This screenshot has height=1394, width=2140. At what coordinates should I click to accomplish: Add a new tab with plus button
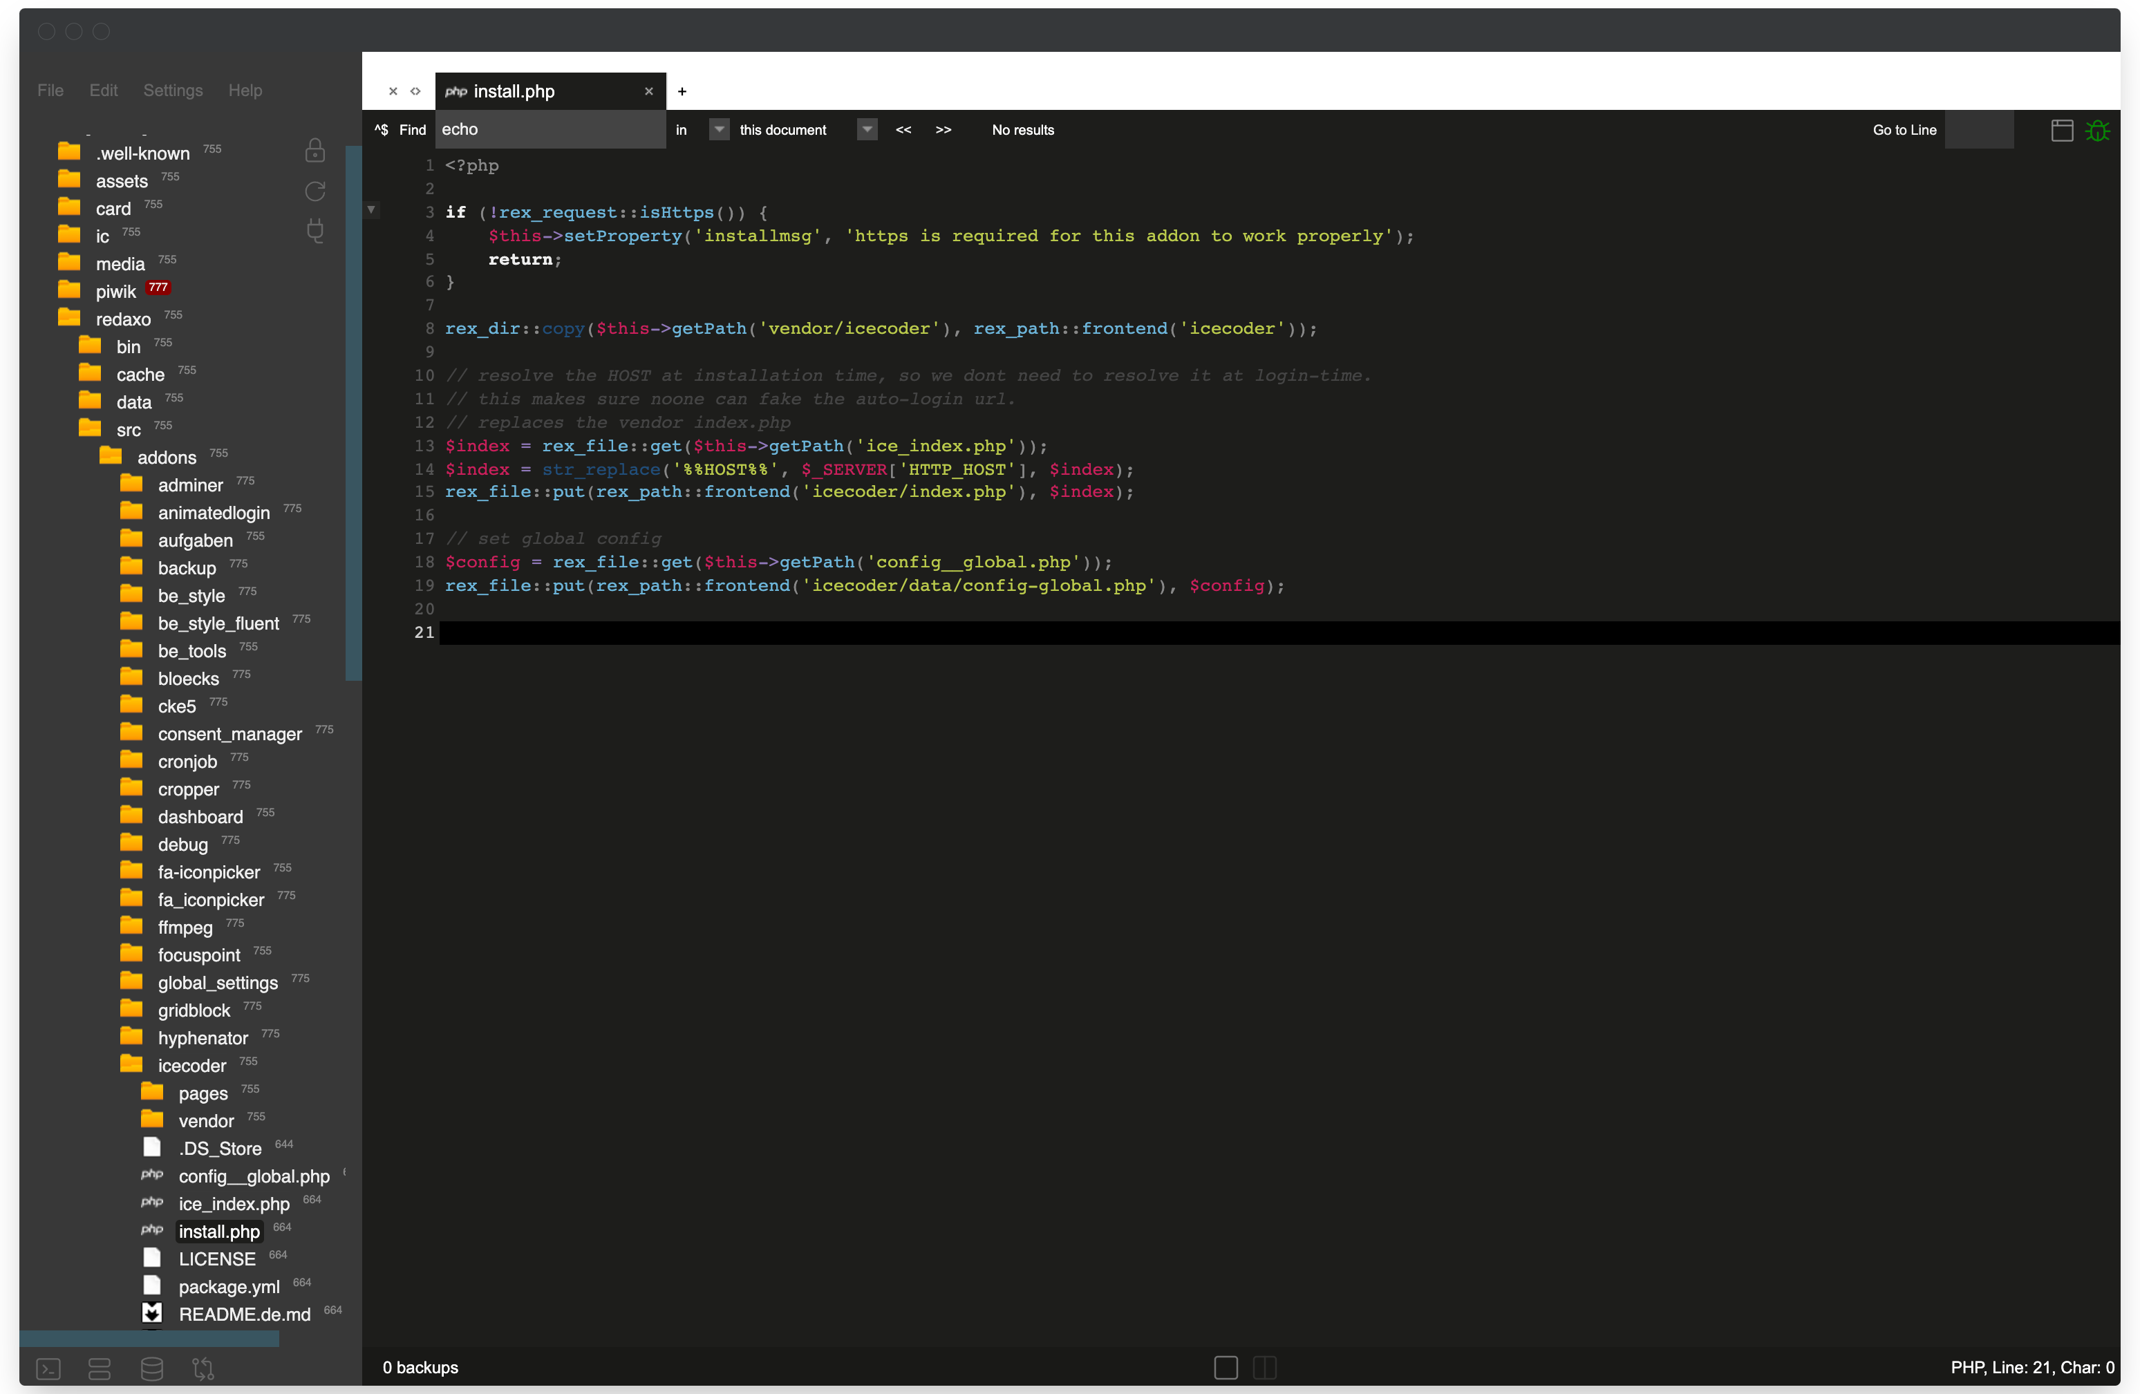coord(682,92)
